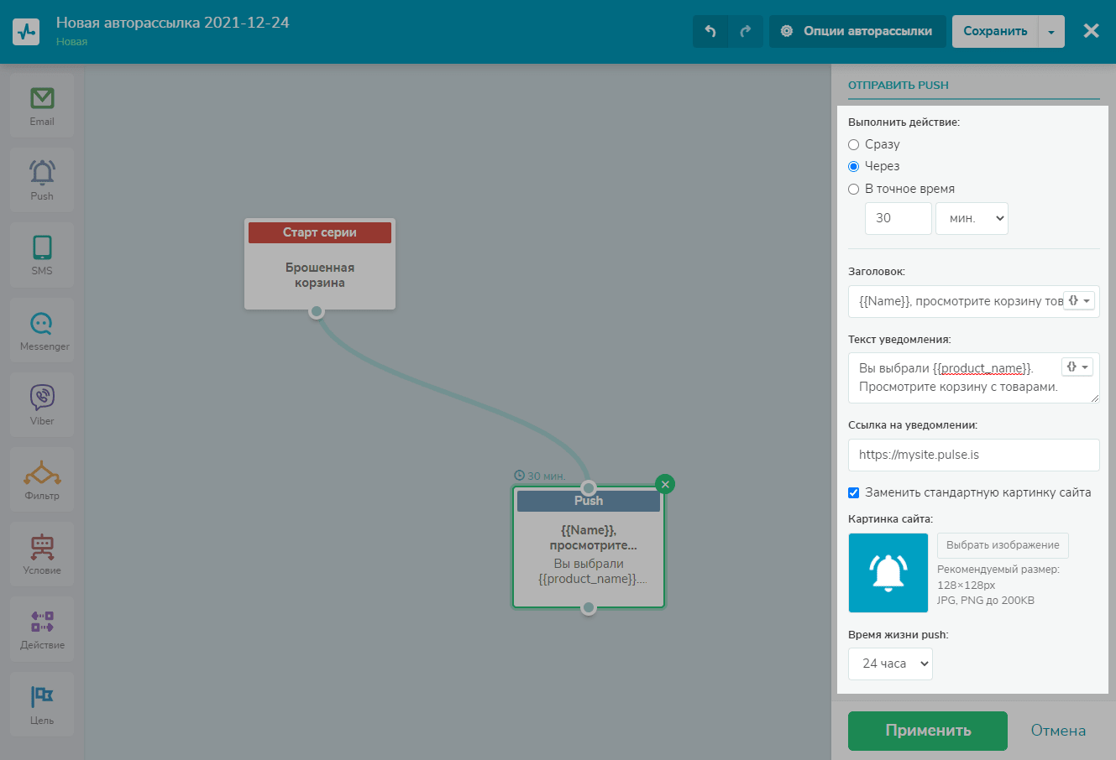The image size is (1116, 760).
Task: Choose the В точное время option
Action: click(x=854, y=189)
